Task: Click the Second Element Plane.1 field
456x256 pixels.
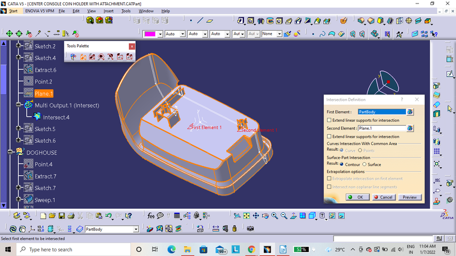Action: click(x=381, y=128)
